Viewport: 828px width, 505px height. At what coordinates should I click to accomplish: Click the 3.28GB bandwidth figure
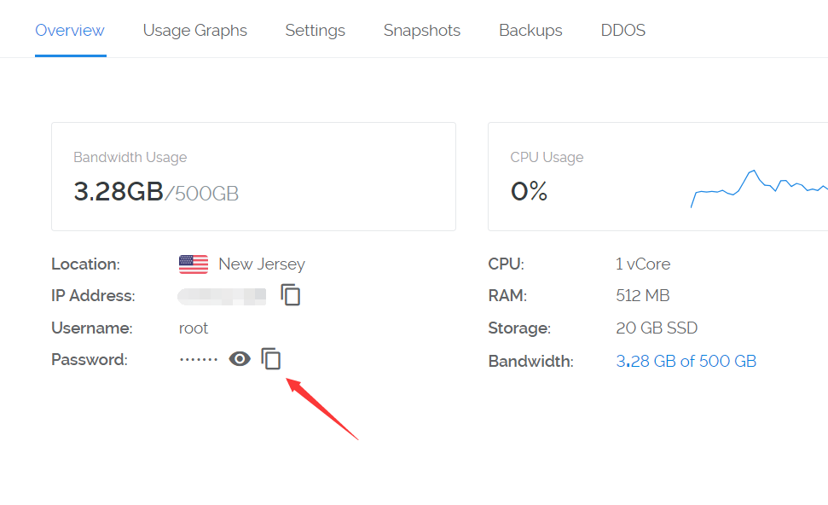click(x=119, y=192)
